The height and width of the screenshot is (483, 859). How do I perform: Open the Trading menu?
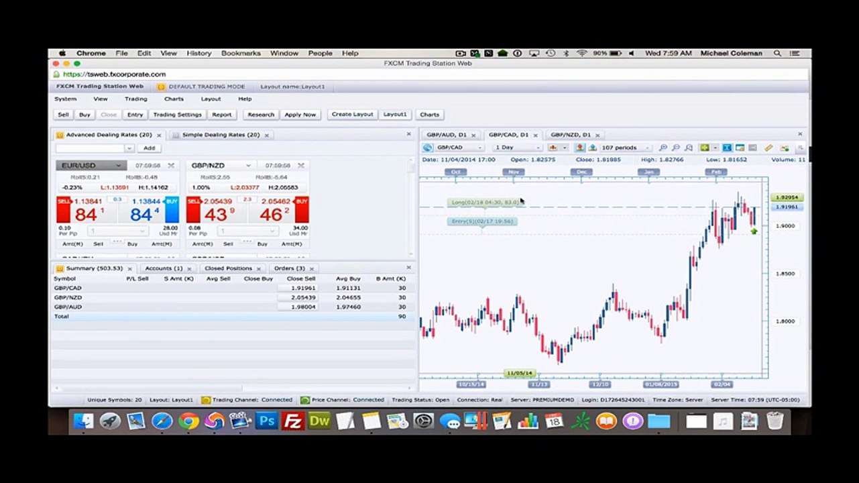point(135,99)
